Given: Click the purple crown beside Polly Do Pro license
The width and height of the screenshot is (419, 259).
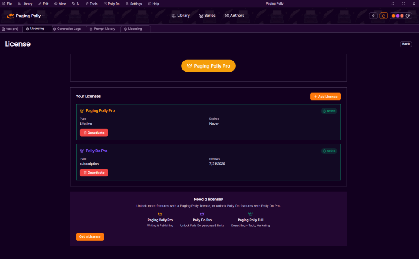Looking at the screenshot, I should [82, 151].
